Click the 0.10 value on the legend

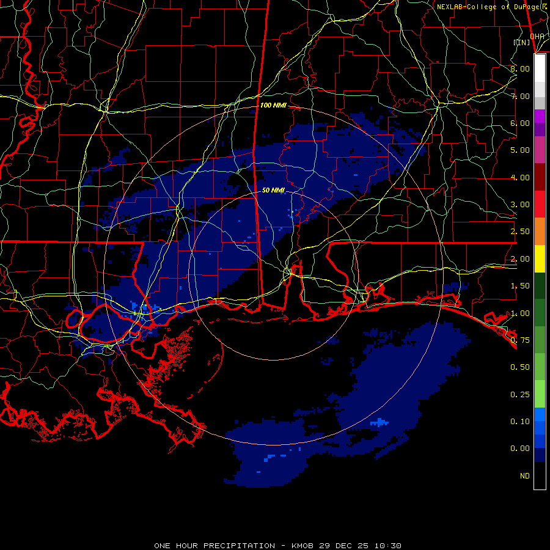[x=520, y=421]
